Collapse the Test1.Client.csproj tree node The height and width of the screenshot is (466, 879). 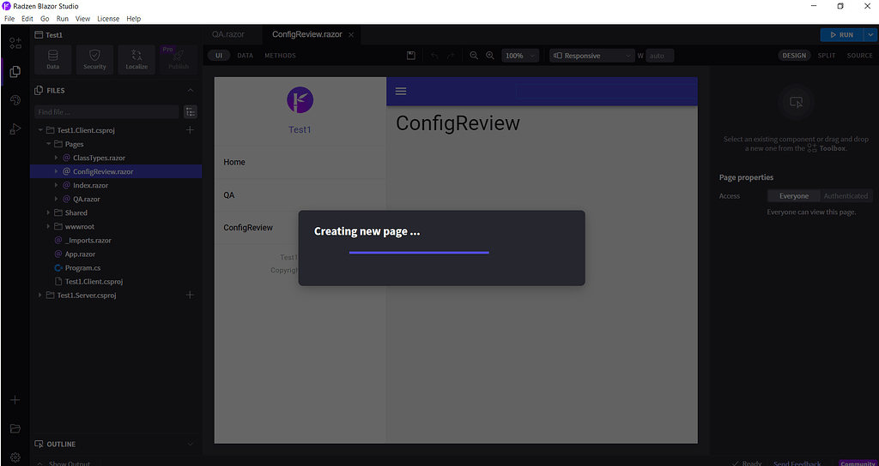click(x=40, y=130)
